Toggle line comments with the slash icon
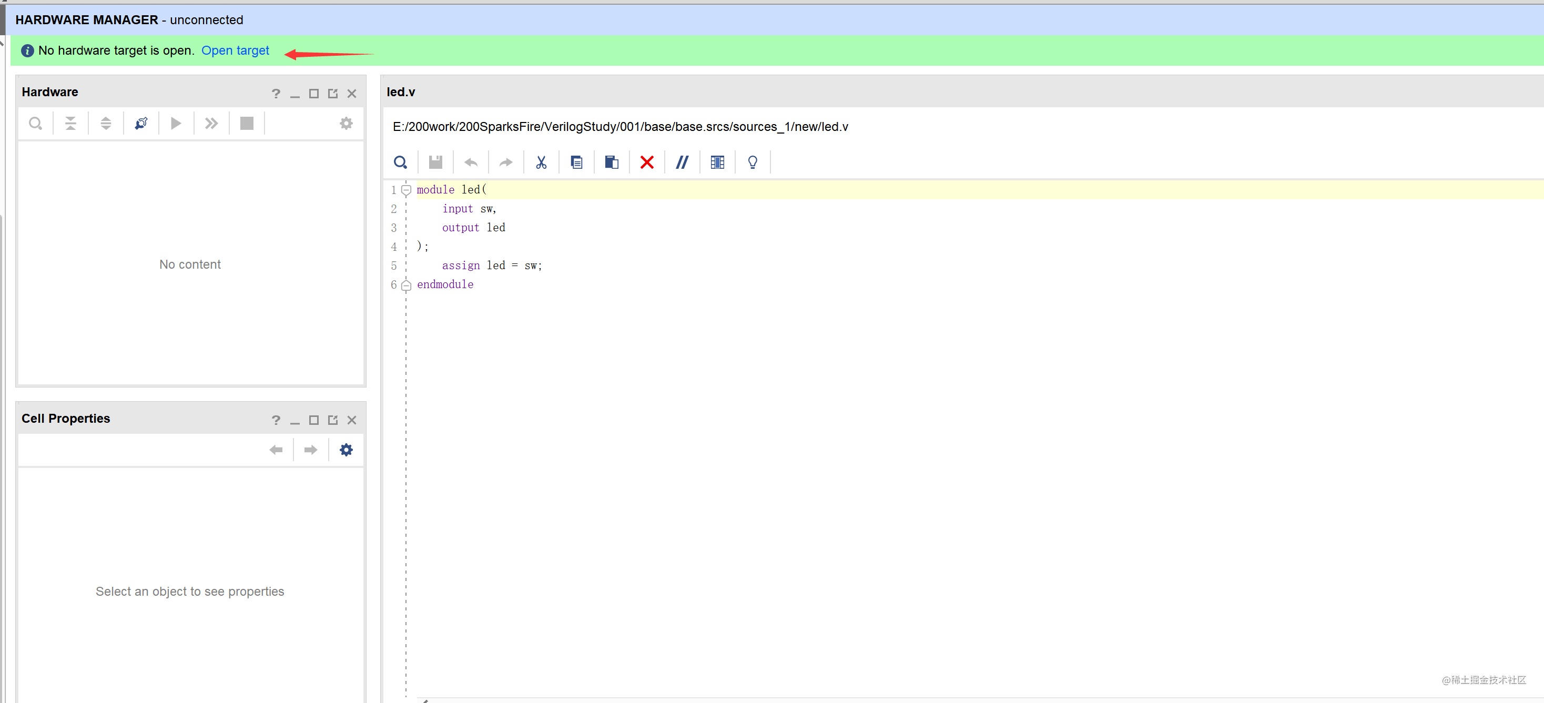This screenshot has width=1544, height=703. [682, 162]
